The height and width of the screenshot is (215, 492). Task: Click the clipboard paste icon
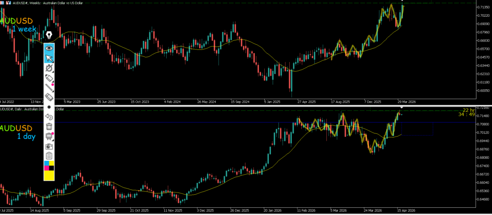tap(49, 155)
